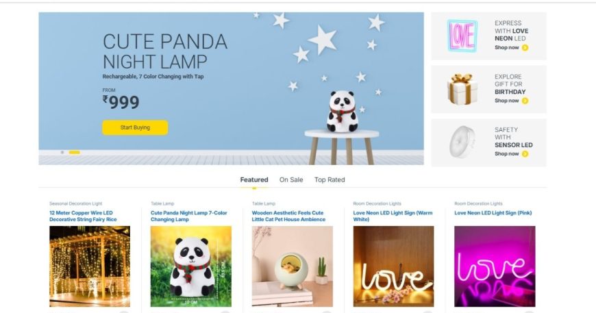Viewport: 596px width, 313px height.
Task: Switch to the Top Rated tab
Action: pyautogui.click(x=330, y=179)
